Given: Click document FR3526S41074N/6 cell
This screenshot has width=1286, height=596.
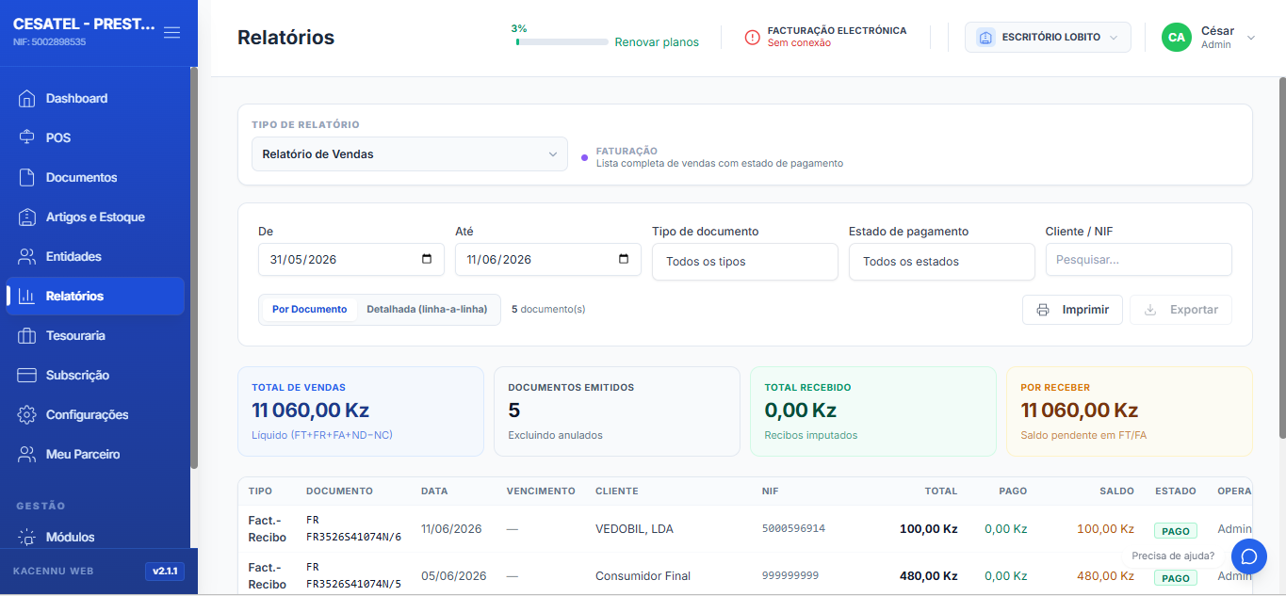Looking at the screenshot, I should pos(353,528).
